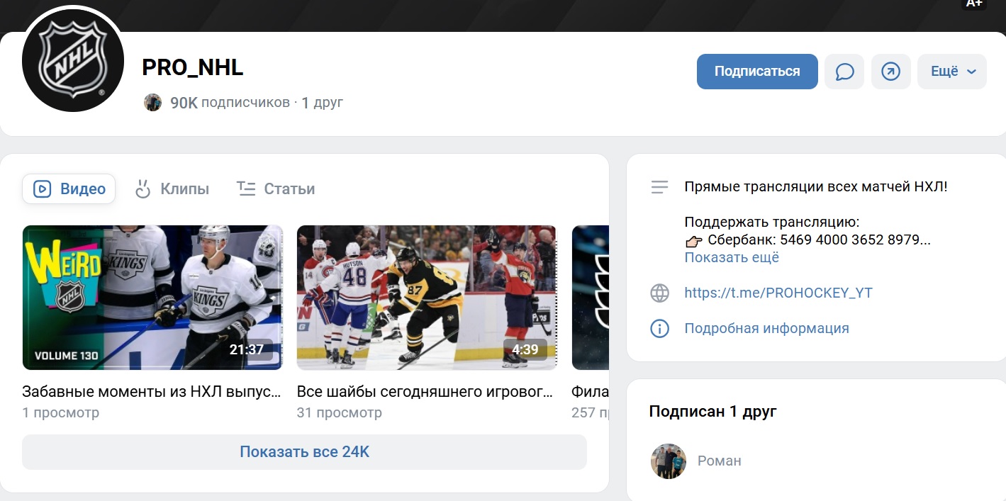Open the Статьи tab

[276, 189]
